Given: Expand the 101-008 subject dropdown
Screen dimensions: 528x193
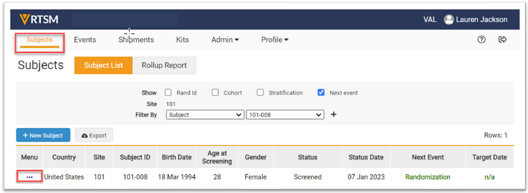Looking at the screenshot, I should point(285,115).
